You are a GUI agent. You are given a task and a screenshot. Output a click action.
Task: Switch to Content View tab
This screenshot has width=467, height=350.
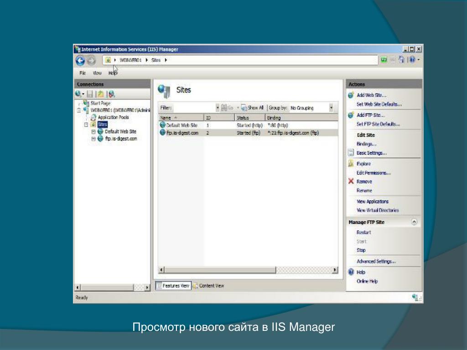tap(208, 286)
